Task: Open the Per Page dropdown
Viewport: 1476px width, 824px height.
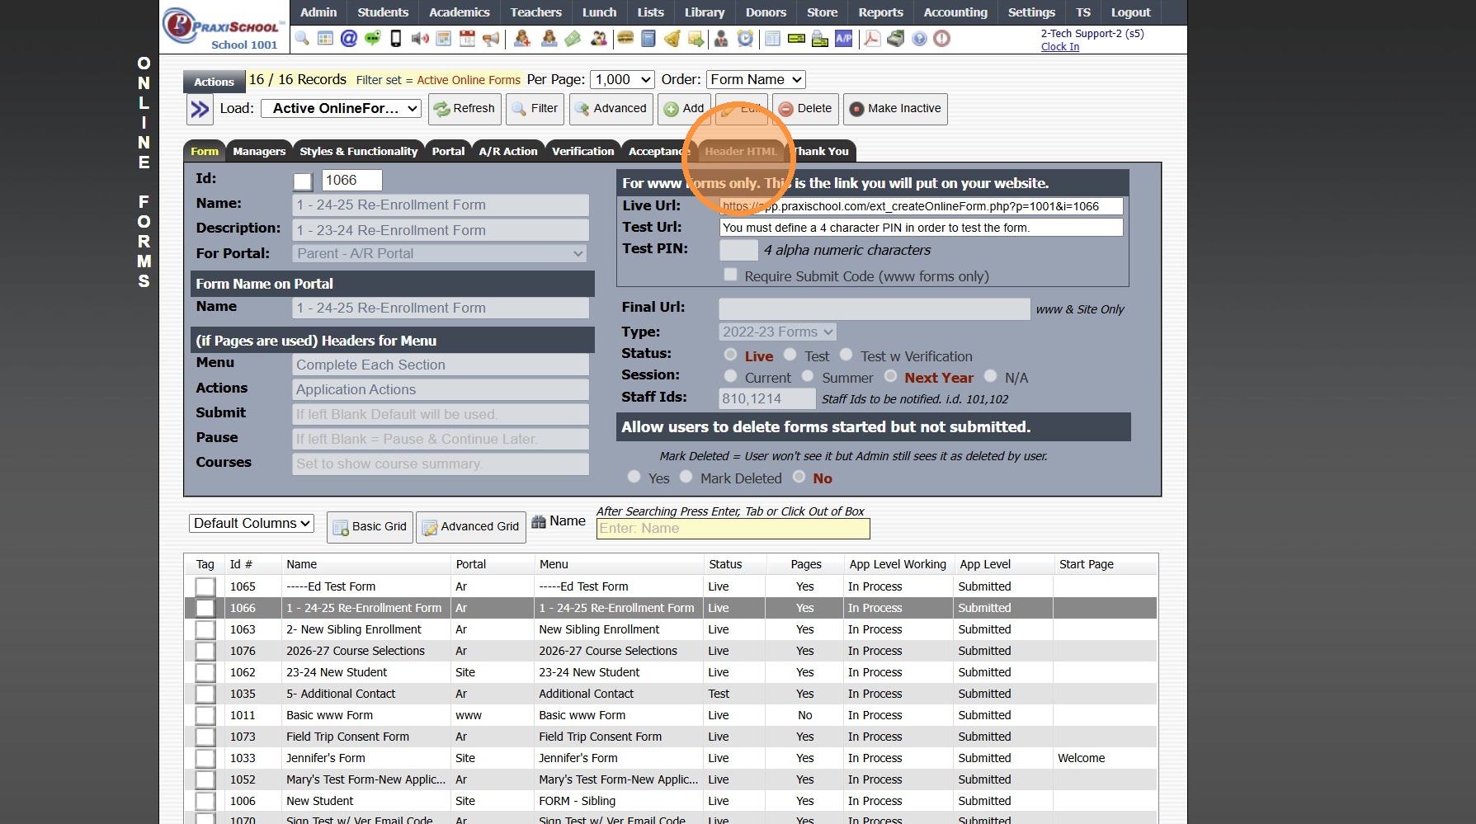Action: pos(622,79)
